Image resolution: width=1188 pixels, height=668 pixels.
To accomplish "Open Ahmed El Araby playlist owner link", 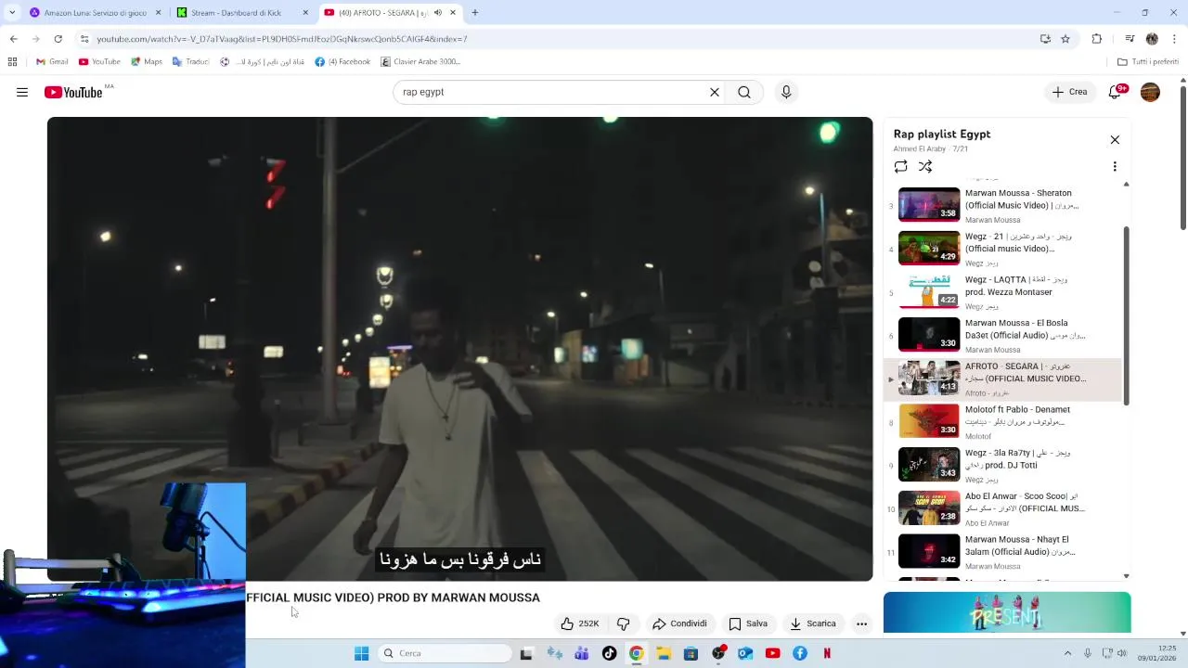I will [x=920, y=148].
